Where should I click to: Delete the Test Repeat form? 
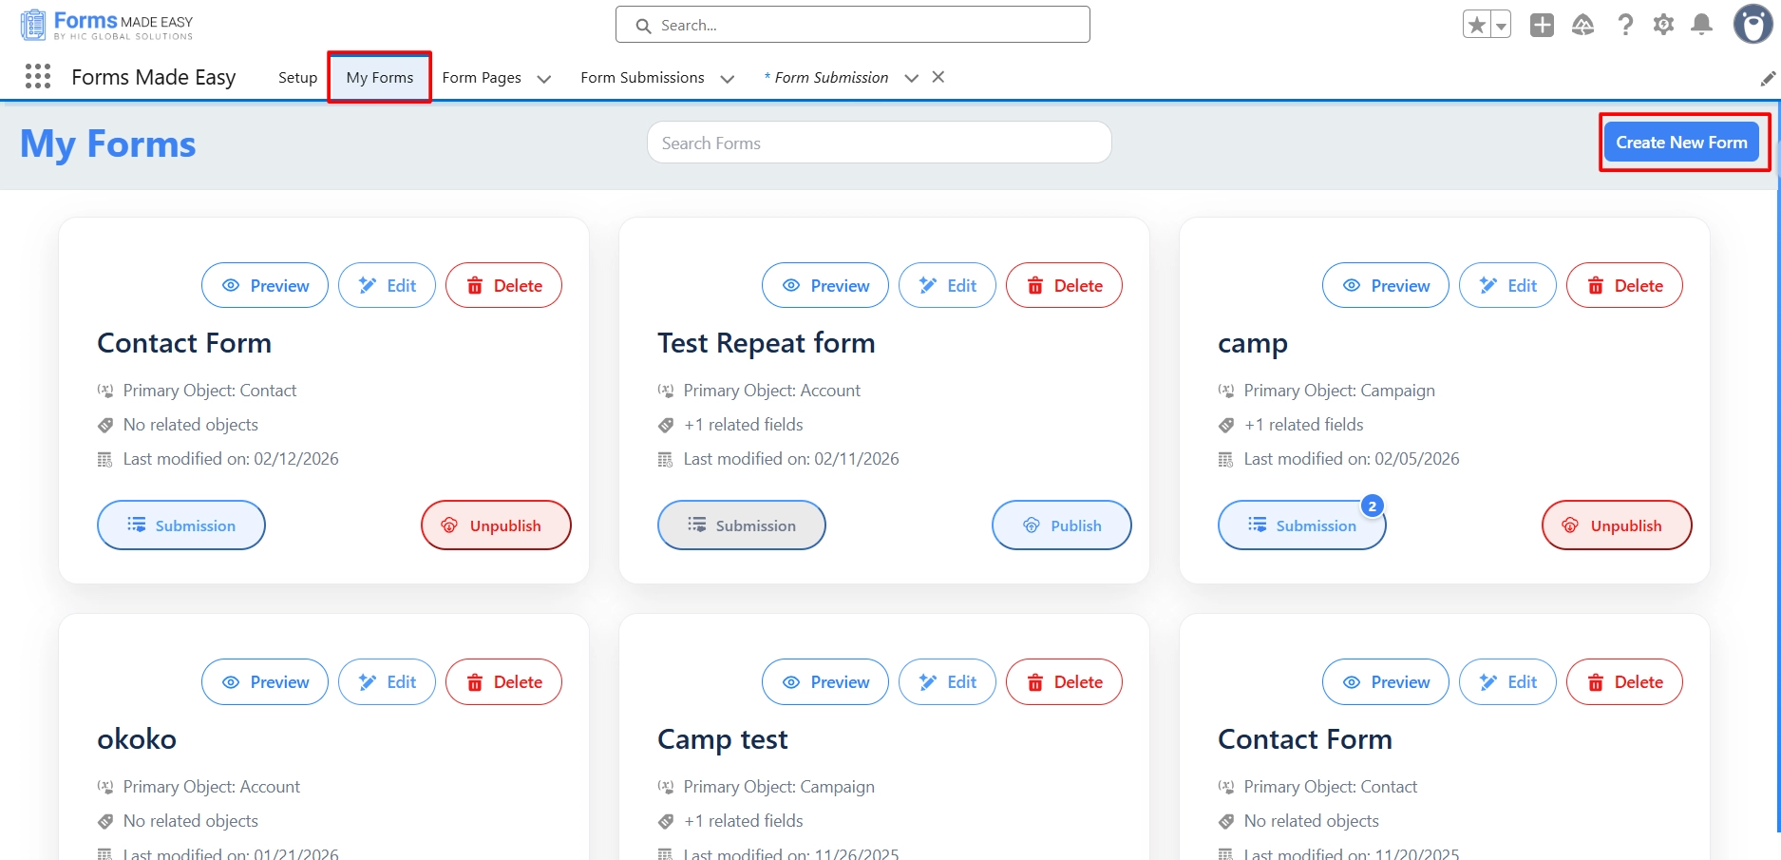click(1064, 286)
